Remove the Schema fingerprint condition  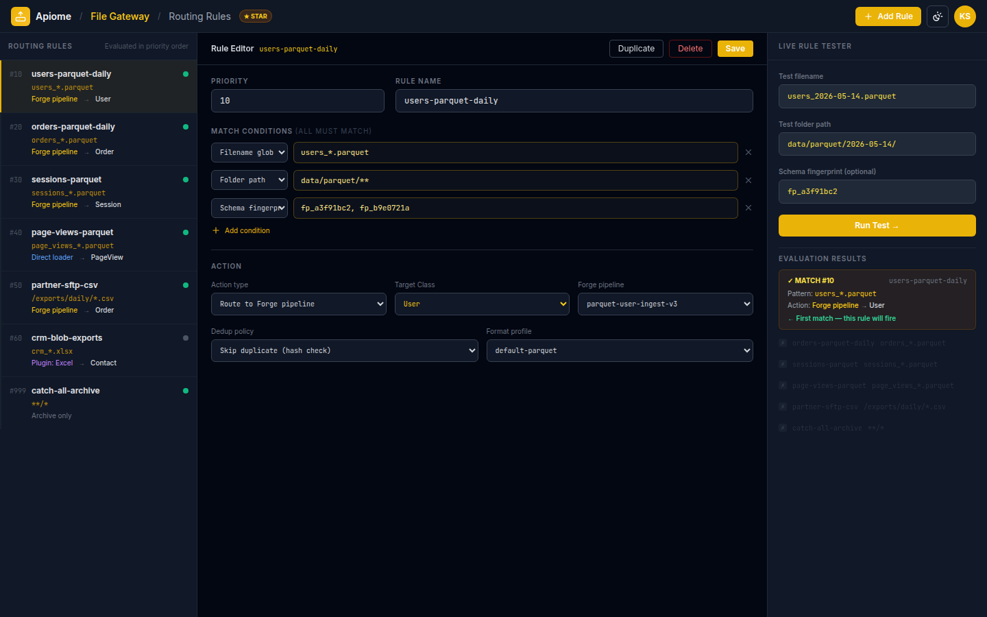click(x=748, y=208)
